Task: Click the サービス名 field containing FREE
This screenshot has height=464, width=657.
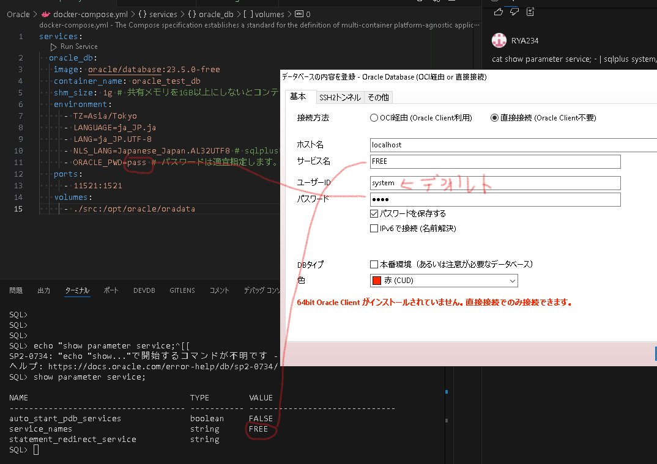Action: pos(496,161)
